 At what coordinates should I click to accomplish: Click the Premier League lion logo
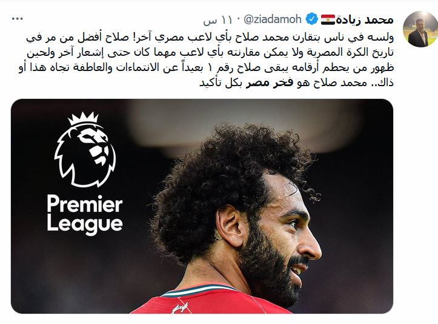(85, 149)
